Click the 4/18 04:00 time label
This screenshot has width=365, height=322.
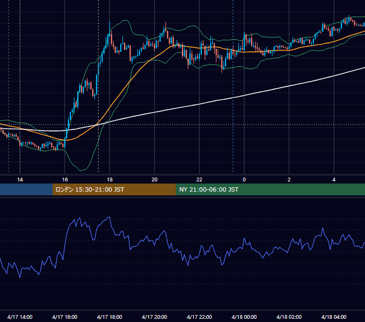[334, 317]
